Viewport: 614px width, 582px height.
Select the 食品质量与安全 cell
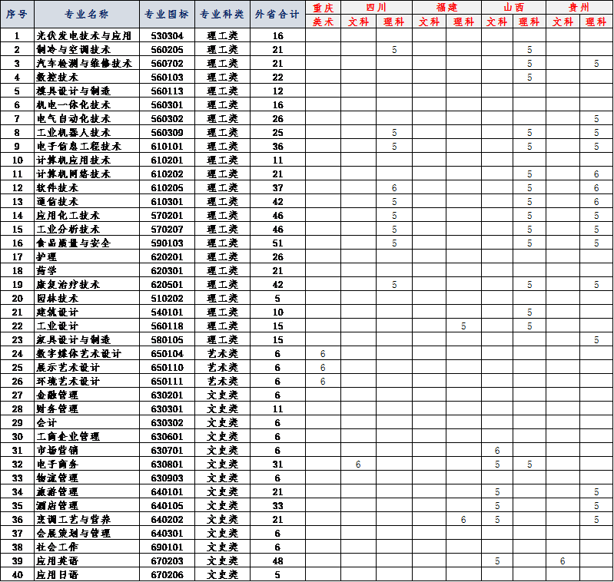87,243
